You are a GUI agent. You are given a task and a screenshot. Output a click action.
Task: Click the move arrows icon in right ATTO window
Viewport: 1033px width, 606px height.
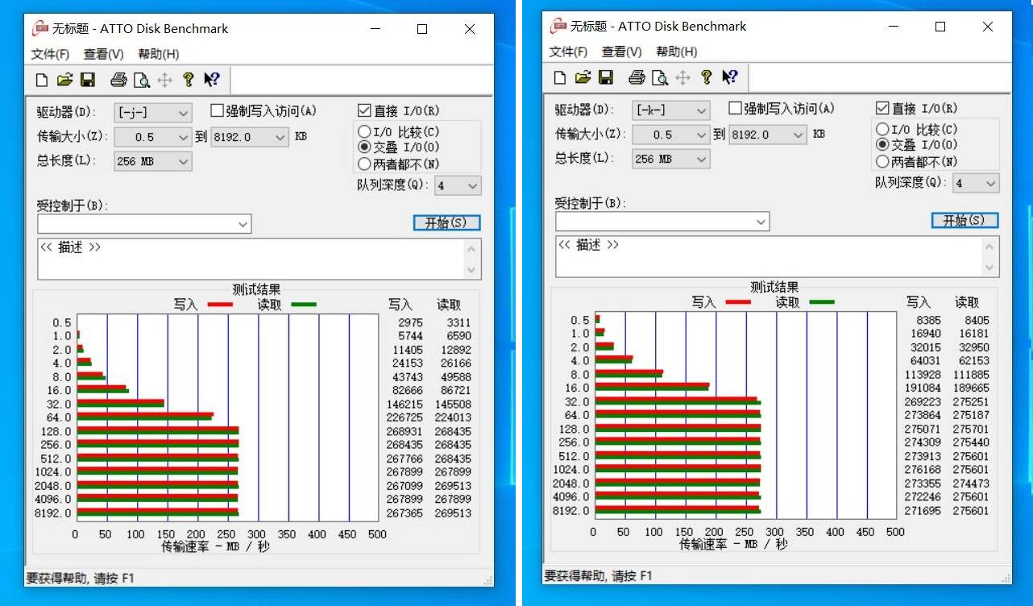(x=683, y=77)
